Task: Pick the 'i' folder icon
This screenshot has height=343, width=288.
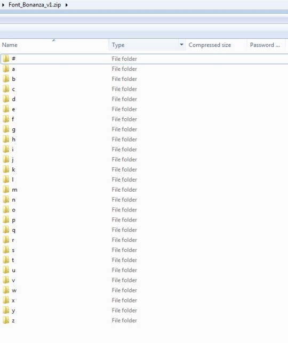Action: [6, 149]
